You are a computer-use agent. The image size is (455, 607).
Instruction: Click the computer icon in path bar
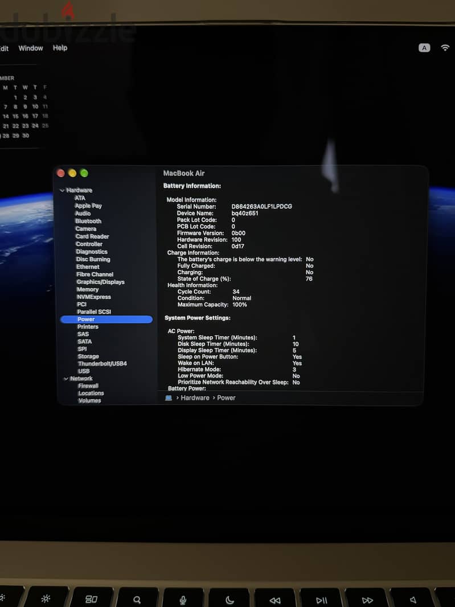pos(169,398)
